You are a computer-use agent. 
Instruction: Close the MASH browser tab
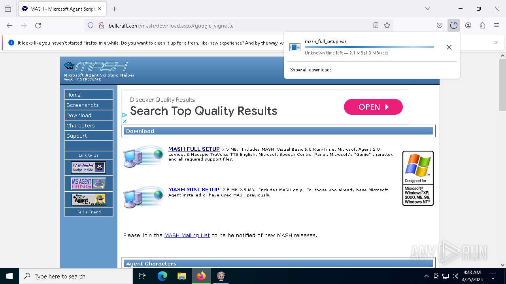pos(99,9)
